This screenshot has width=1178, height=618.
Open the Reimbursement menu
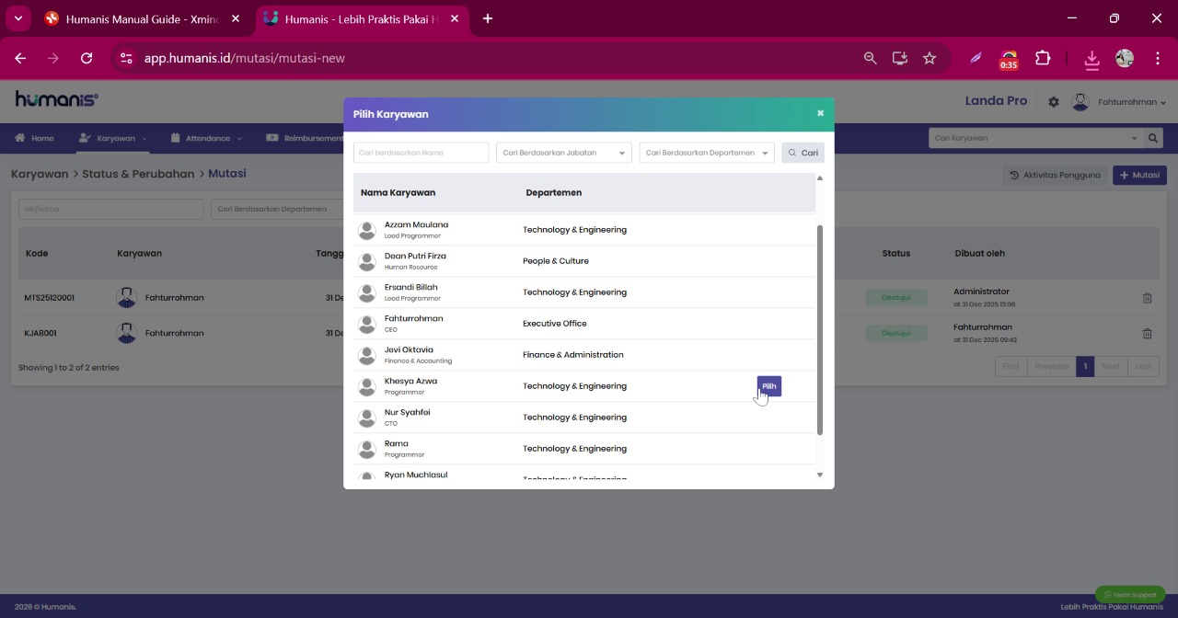tap(305, 138)
